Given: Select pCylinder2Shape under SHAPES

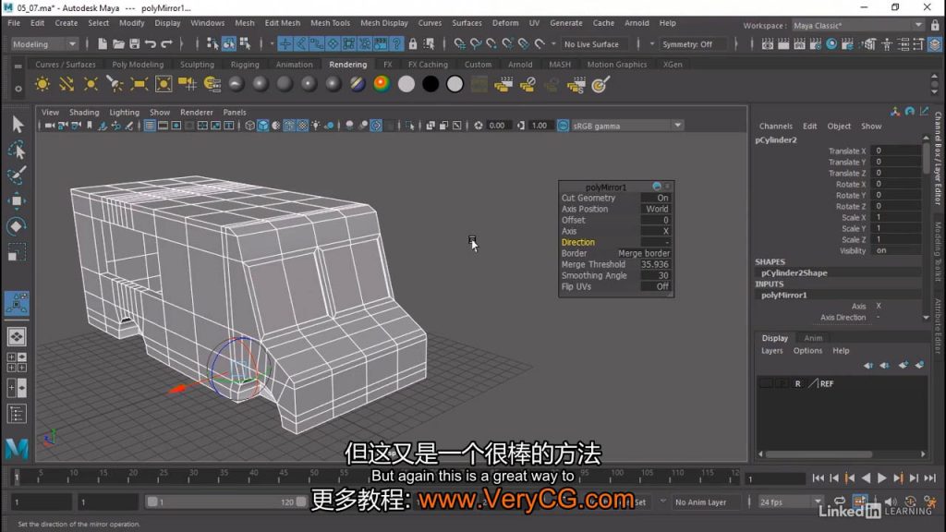Looking at the screenshot, I should tap(794, 272).
